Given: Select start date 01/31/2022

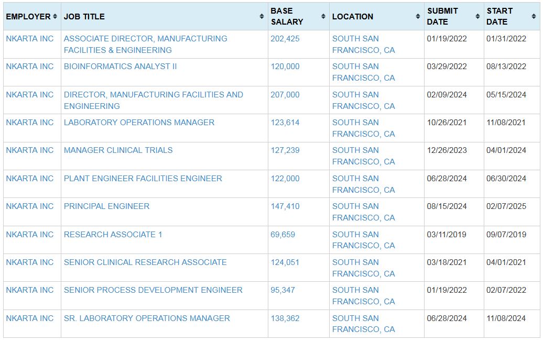Looking at the screenshot, I should (506, 39).
